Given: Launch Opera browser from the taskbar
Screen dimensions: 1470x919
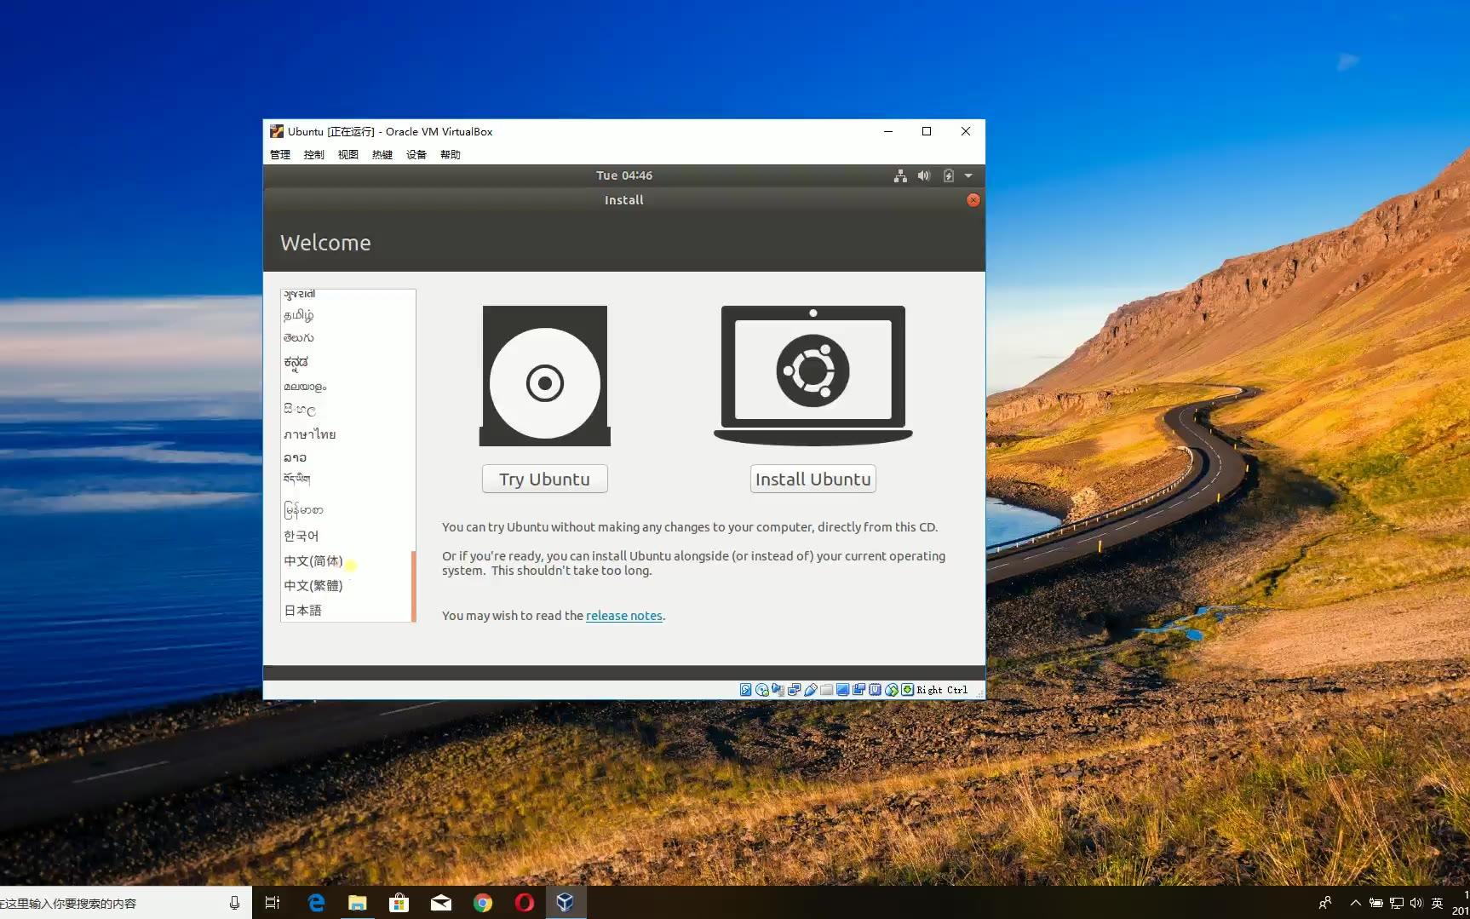Looking at the screenshot, I should tap(525, 903).
